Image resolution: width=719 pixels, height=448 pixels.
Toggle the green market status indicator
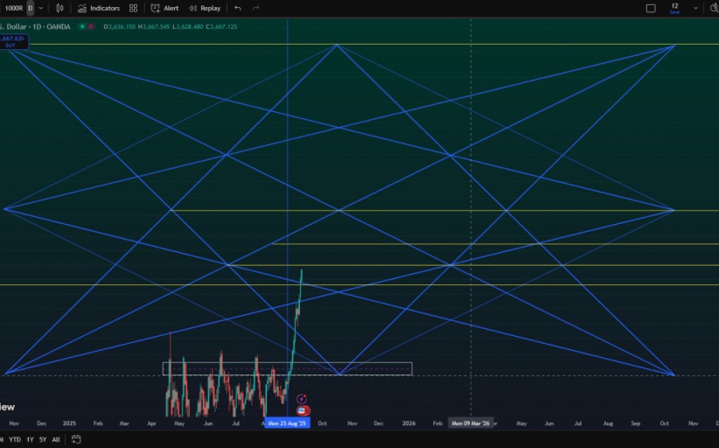pyautogui.click(x=83, y=26)
